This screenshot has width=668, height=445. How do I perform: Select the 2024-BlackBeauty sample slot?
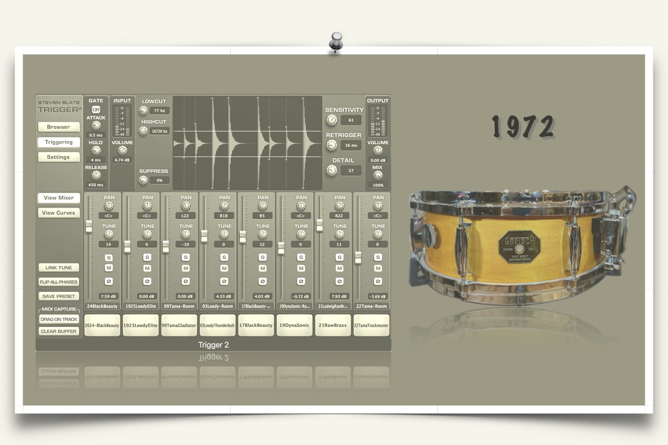pyautogui.click(x=102, y=325)
